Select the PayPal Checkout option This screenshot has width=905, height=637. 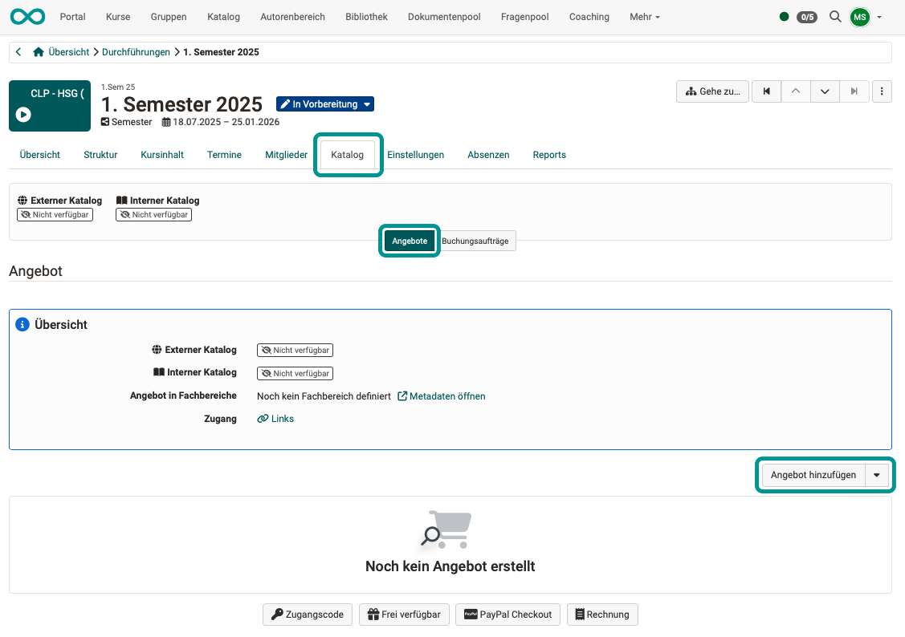(x=508, y=615)
